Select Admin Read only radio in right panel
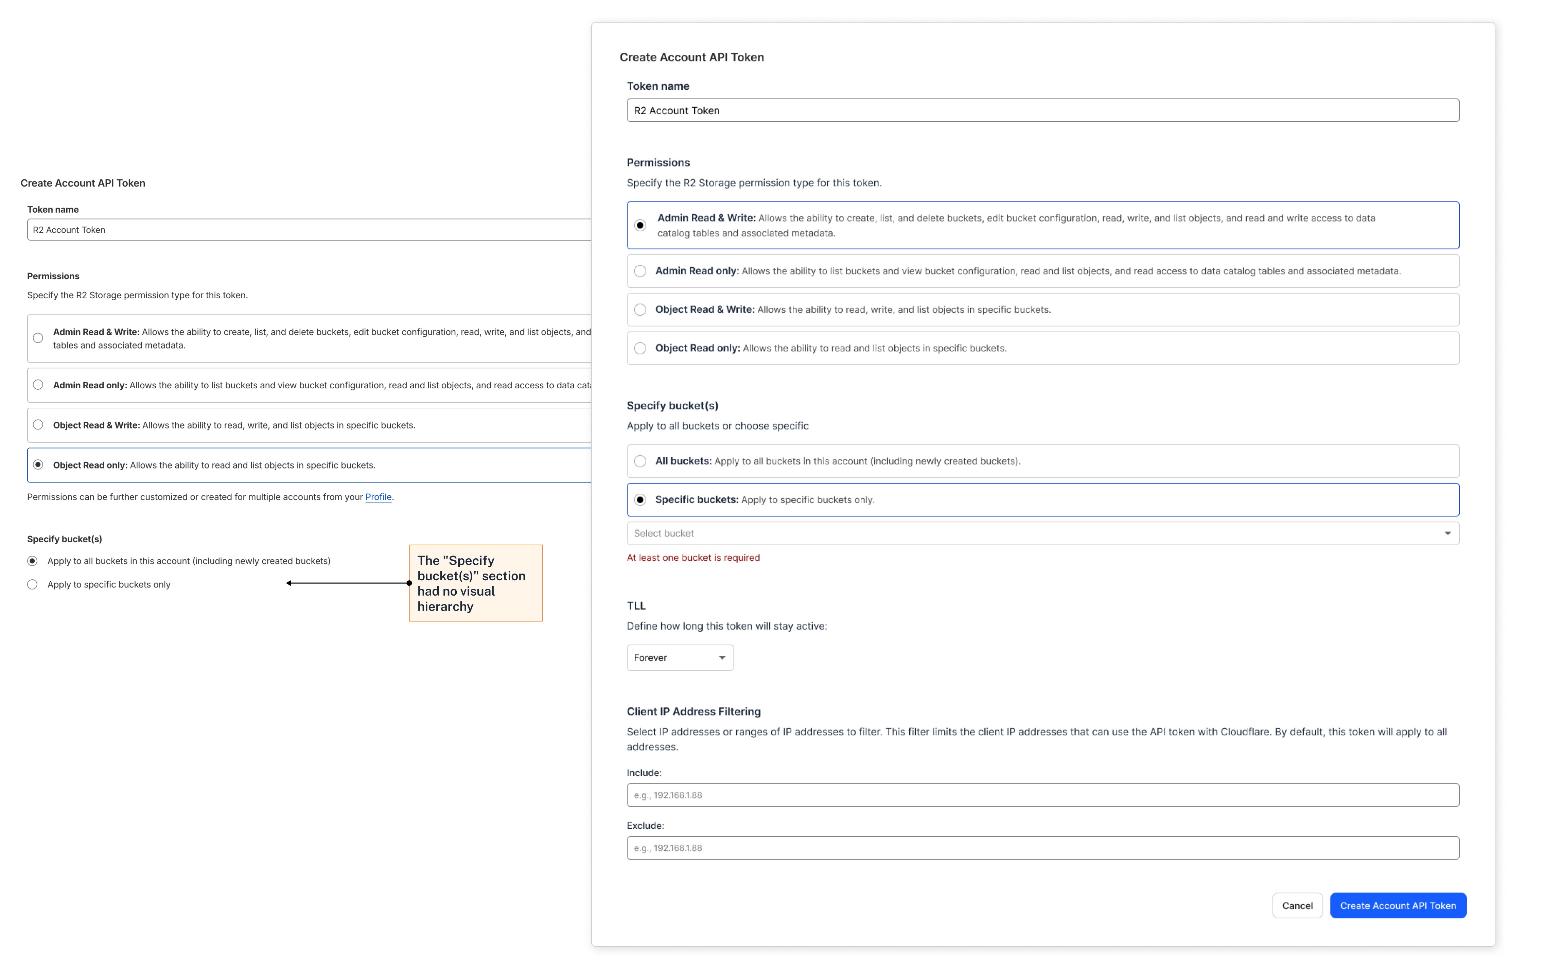This screenshot has width=1545, height=969. click(x=639, y=271)
